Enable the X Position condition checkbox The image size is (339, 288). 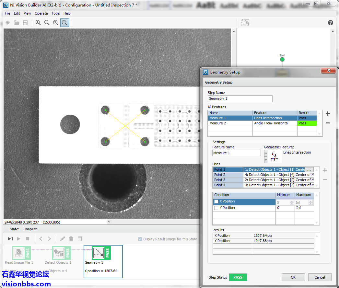(216, 202)
